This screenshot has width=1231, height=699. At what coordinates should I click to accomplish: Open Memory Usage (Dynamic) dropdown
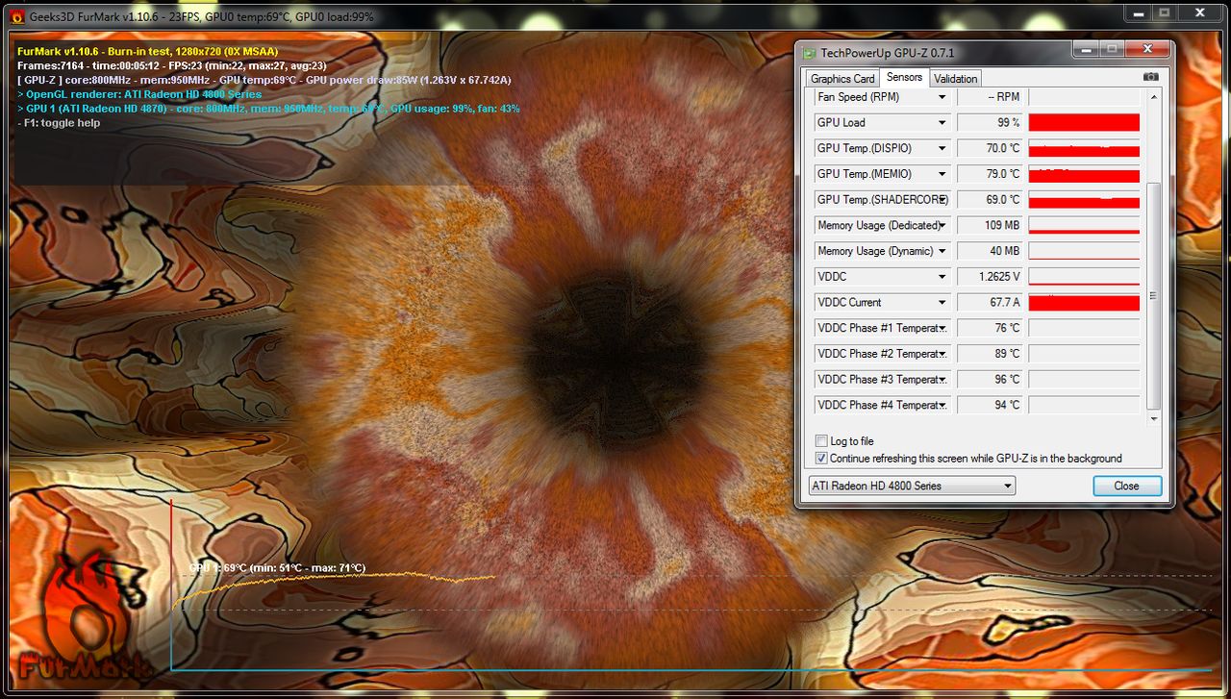click(x=942, y=251)
